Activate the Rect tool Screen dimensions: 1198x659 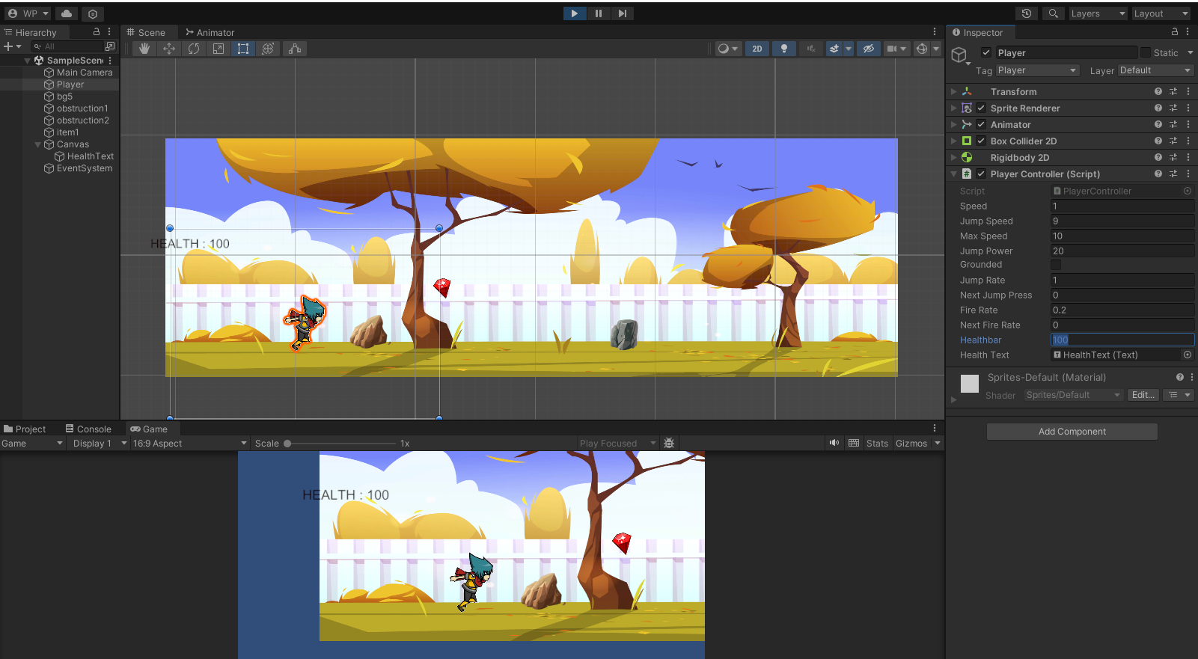pos(243,49)
